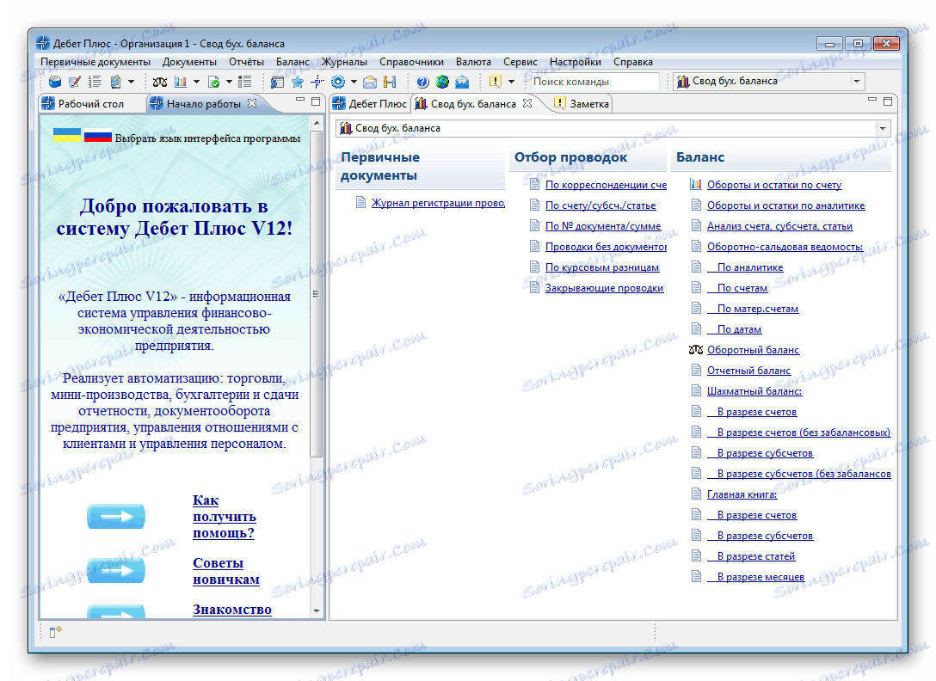Click the scales icon beside Оборотный баланс

[695, 350]
